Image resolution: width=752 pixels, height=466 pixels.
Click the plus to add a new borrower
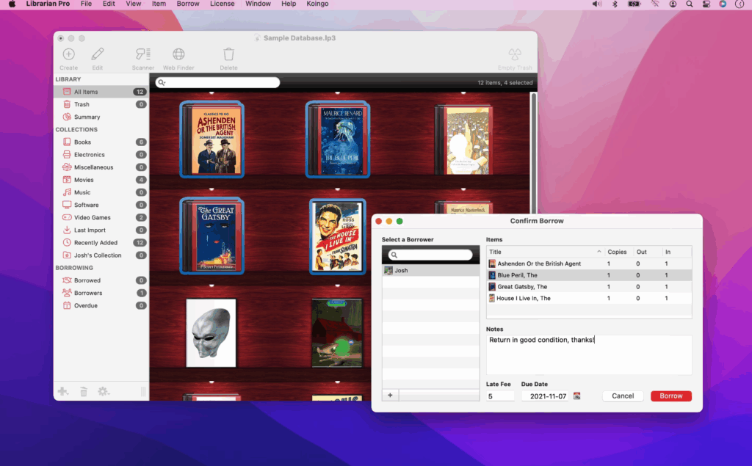tap(390, 395)
